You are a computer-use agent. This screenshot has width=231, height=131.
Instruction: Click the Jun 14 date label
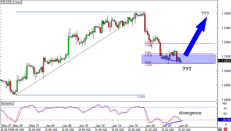pos(117,126)
